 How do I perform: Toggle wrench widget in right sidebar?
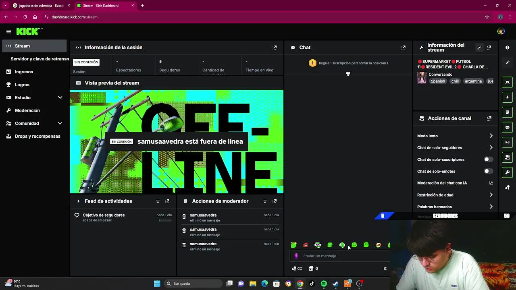pyautogui.click(x=507, y=172)
